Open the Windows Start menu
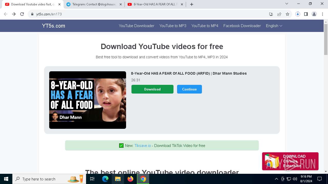This screenshot has width=328, height=184. click(6, 179)
